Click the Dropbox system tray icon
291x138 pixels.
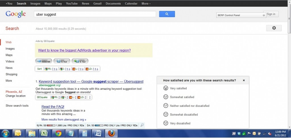click(239, 133)
